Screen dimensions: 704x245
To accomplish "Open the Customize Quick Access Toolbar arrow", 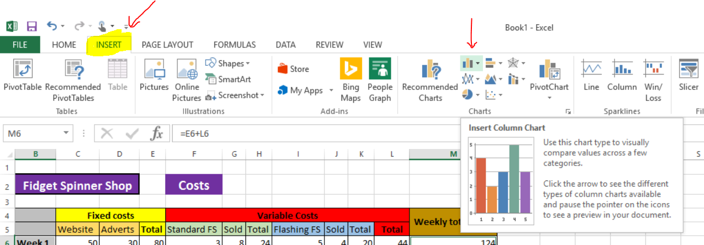I will click(127, 26).
